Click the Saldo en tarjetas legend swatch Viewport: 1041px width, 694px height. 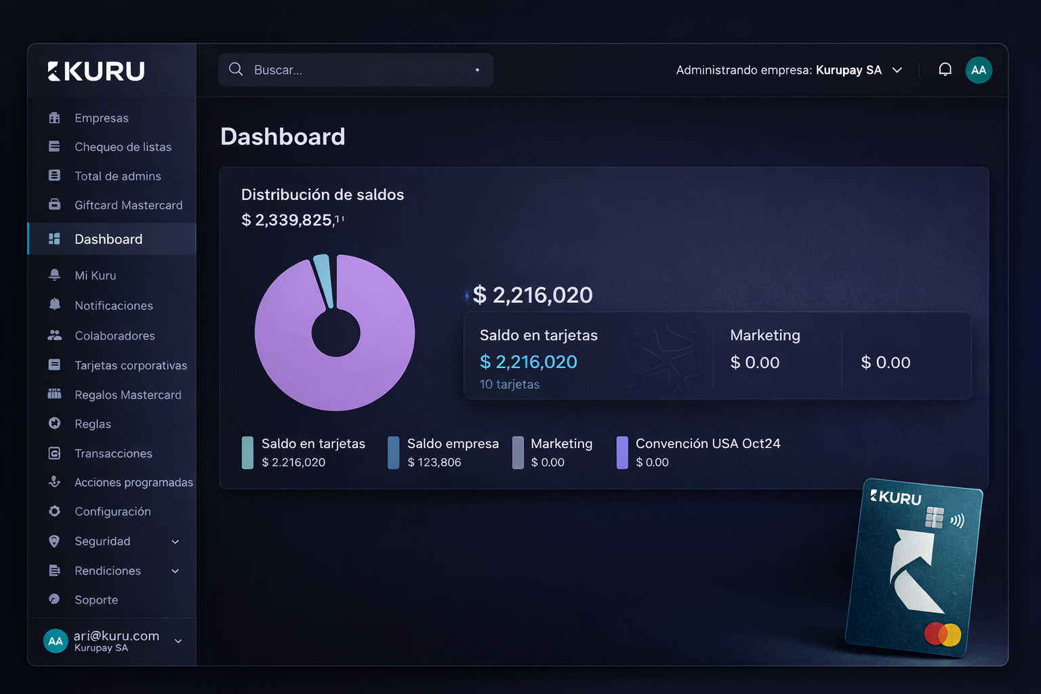[x=247, y=453]
